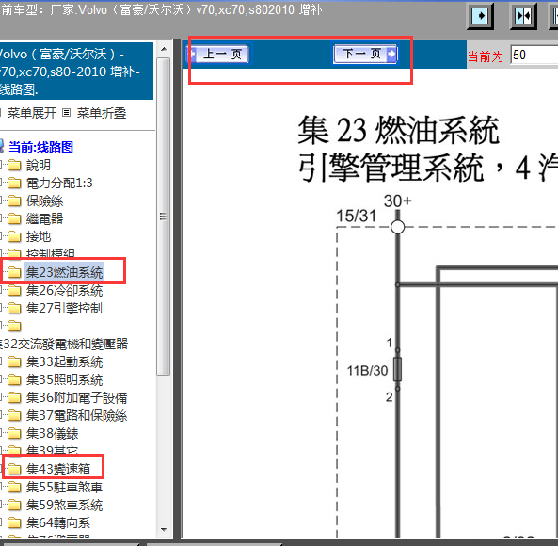Click the 15/31 label in wiring diagram
558x546 pixels.
356,216
